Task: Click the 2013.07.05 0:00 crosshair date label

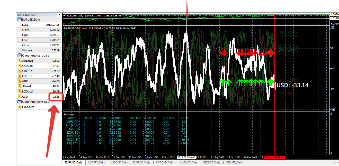Action: pyautogui.click(x=186, y=157)
